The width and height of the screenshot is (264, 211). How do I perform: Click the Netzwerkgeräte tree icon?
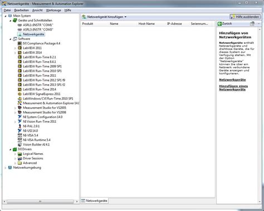click(x=19, y=34)
